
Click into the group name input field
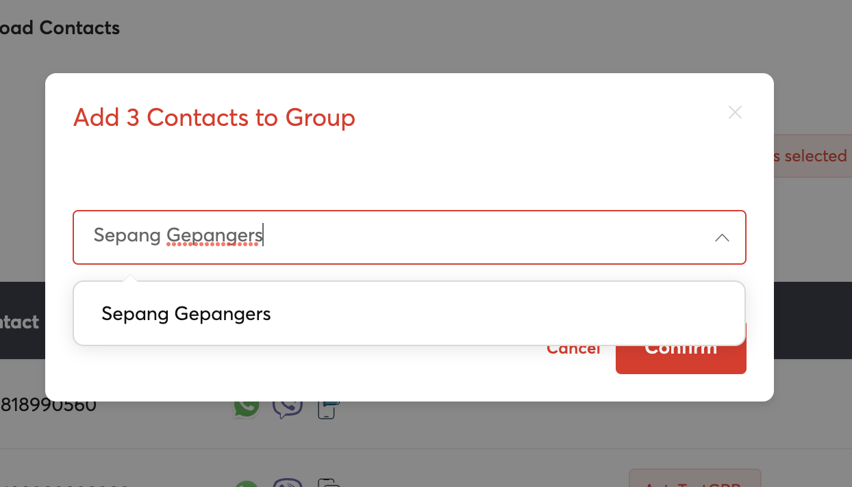(x=397, y=237)
